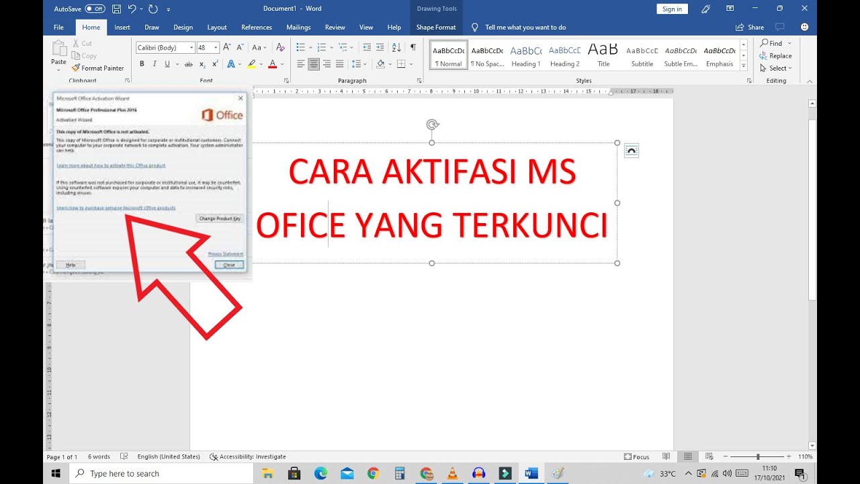Open VLC player in taskbar

coord(452,473)
